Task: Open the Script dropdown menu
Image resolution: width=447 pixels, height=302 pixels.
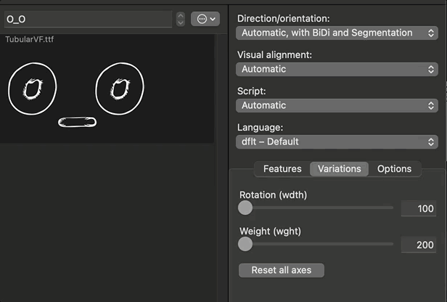Action: tap(337, 105)
